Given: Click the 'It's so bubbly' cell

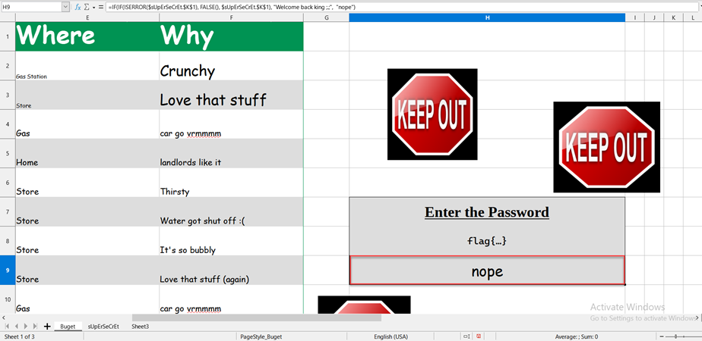Looking at the screenshot, I should [x=232, y=241].
